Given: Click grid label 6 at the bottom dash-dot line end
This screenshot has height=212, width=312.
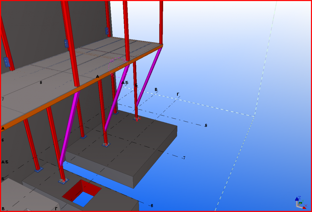Looking at the screenshot, I should click(x=152, y=206).
